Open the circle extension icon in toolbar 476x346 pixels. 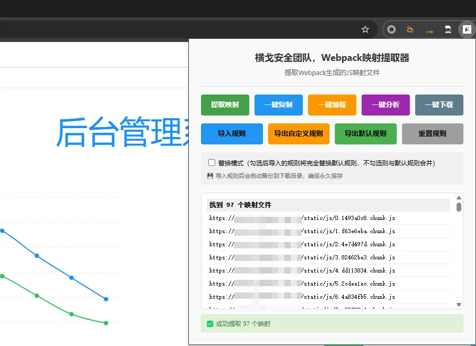(x=392, y=29)
